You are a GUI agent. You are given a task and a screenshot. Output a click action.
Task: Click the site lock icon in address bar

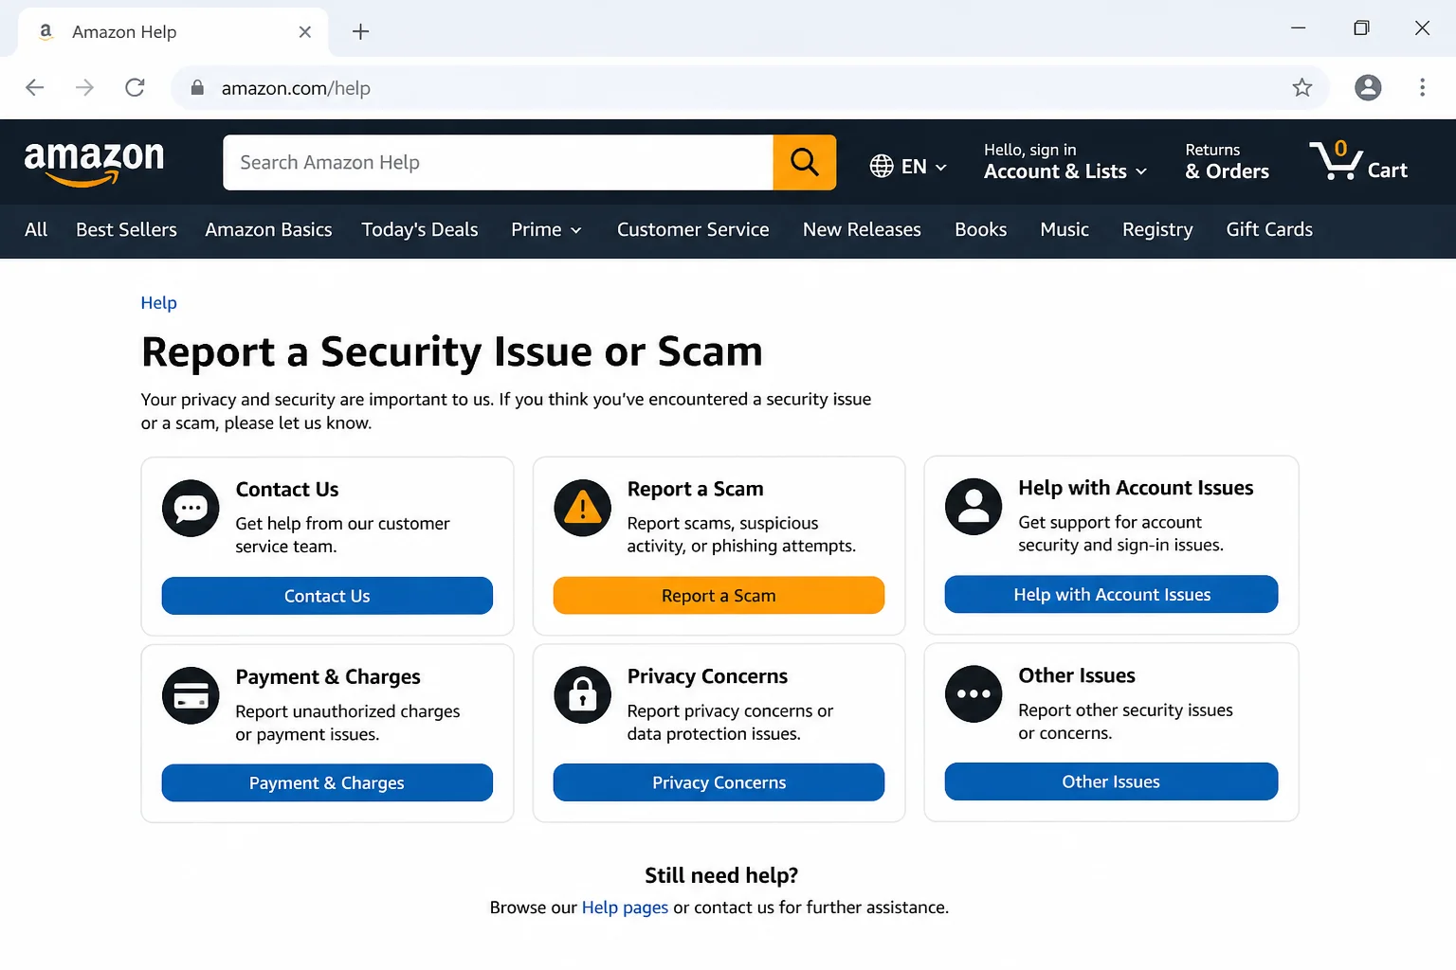197,88
